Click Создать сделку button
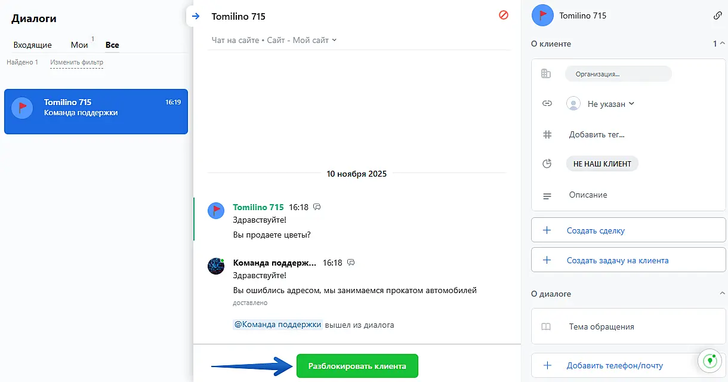The image size is (728, 382). click(628, 230)
